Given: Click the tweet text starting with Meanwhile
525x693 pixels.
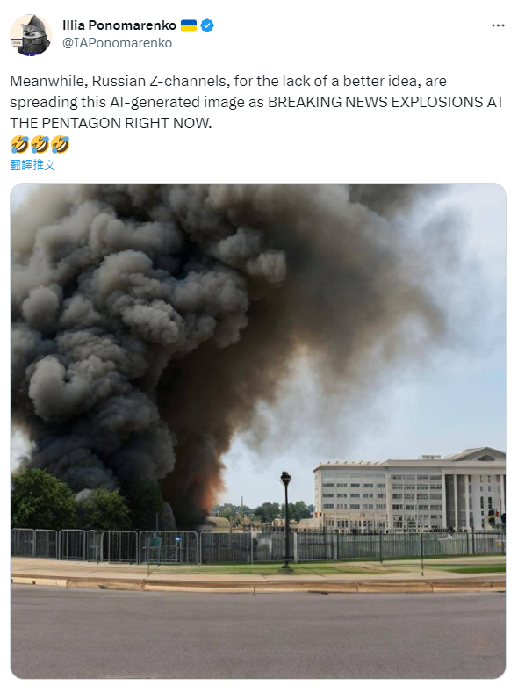Looking at the screenshot, I should click(x=256, y=102).
